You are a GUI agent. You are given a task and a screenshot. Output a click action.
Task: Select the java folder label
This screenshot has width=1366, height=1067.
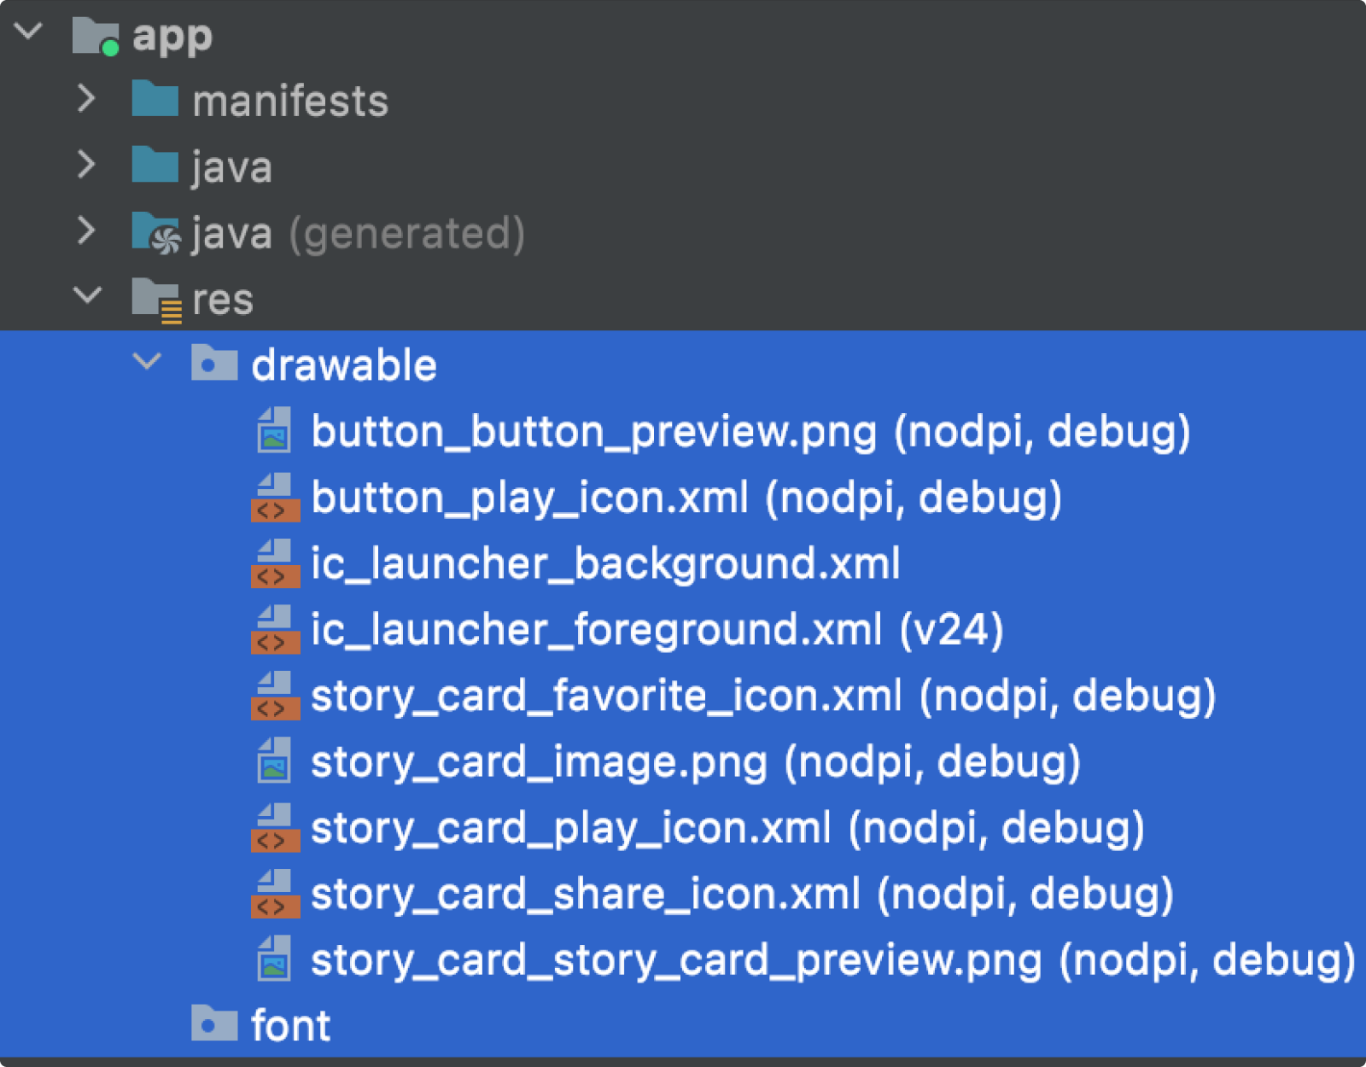(x=232, y=167)
